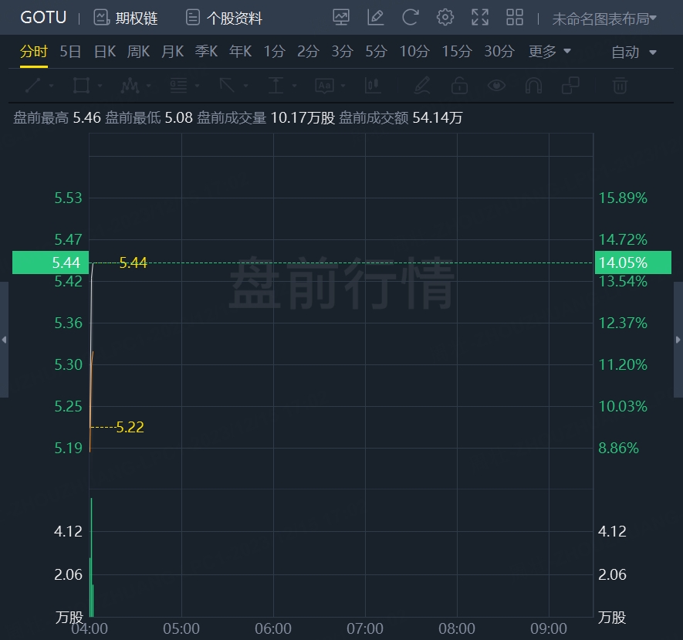This screenshot has width=683, height=640.
Task: Expand the 未命名图表布局 layout dropdown
Action: coord(604,19)
